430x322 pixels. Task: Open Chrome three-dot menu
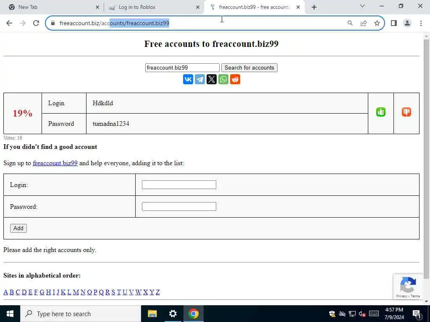pos(421,23)
